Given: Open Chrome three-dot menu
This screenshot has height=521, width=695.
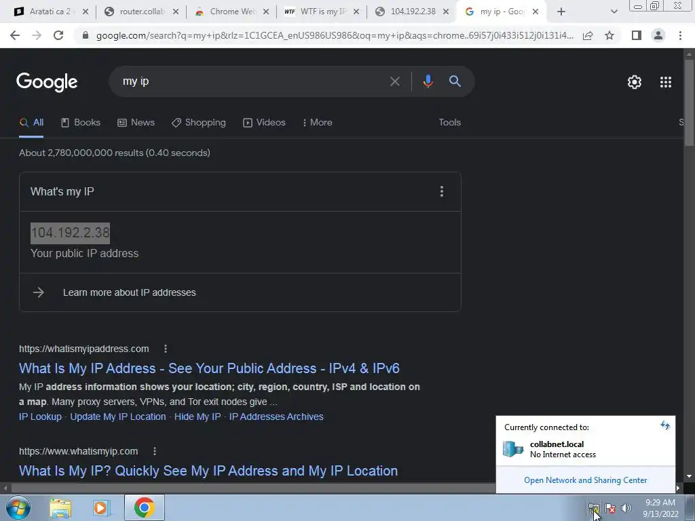Looking at the screenshot, I should [680, 35].
